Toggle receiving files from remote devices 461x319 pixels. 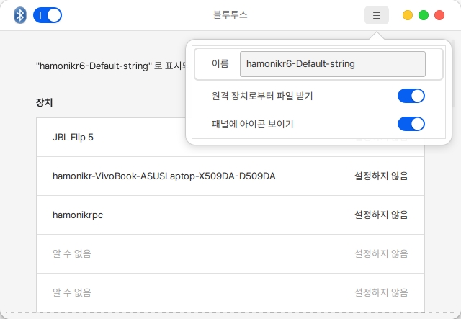tap(411, 96)
